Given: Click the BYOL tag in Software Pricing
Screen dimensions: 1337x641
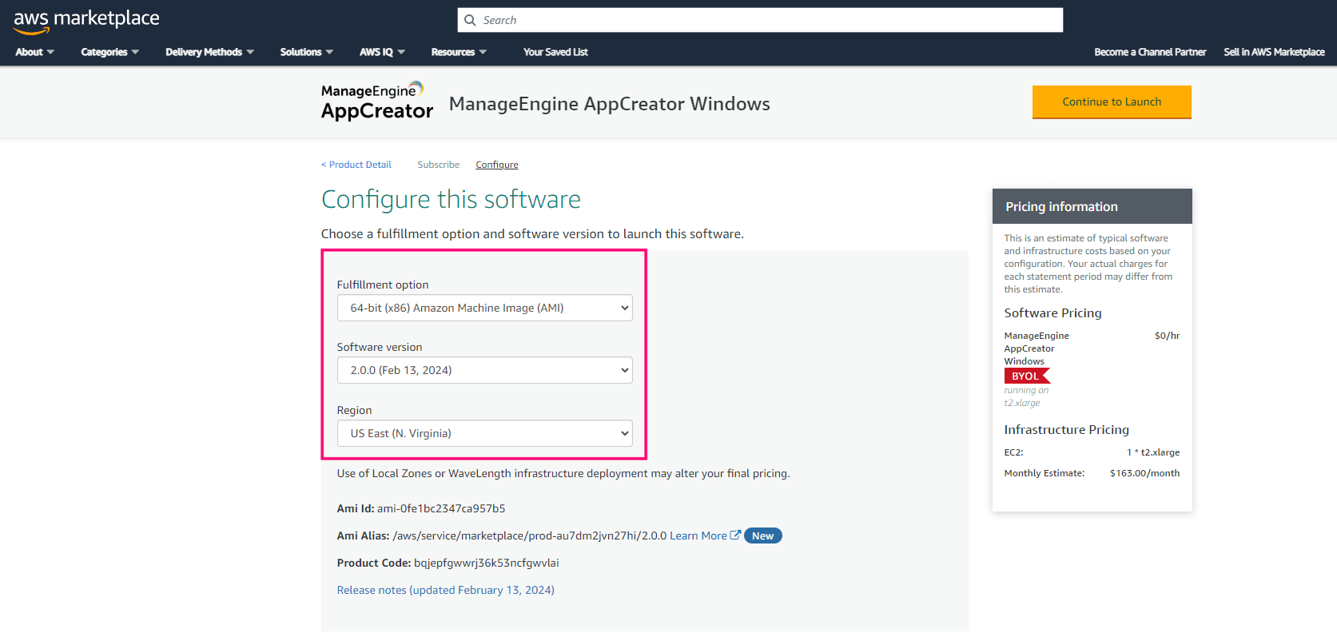Looking at the screenshot, I should click(1027, 376).
